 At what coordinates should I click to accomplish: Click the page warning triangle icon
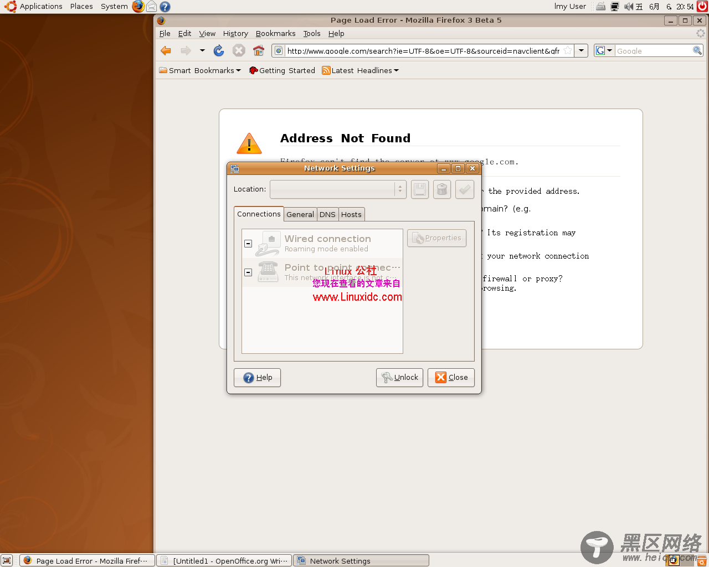[x=249, y=143]
